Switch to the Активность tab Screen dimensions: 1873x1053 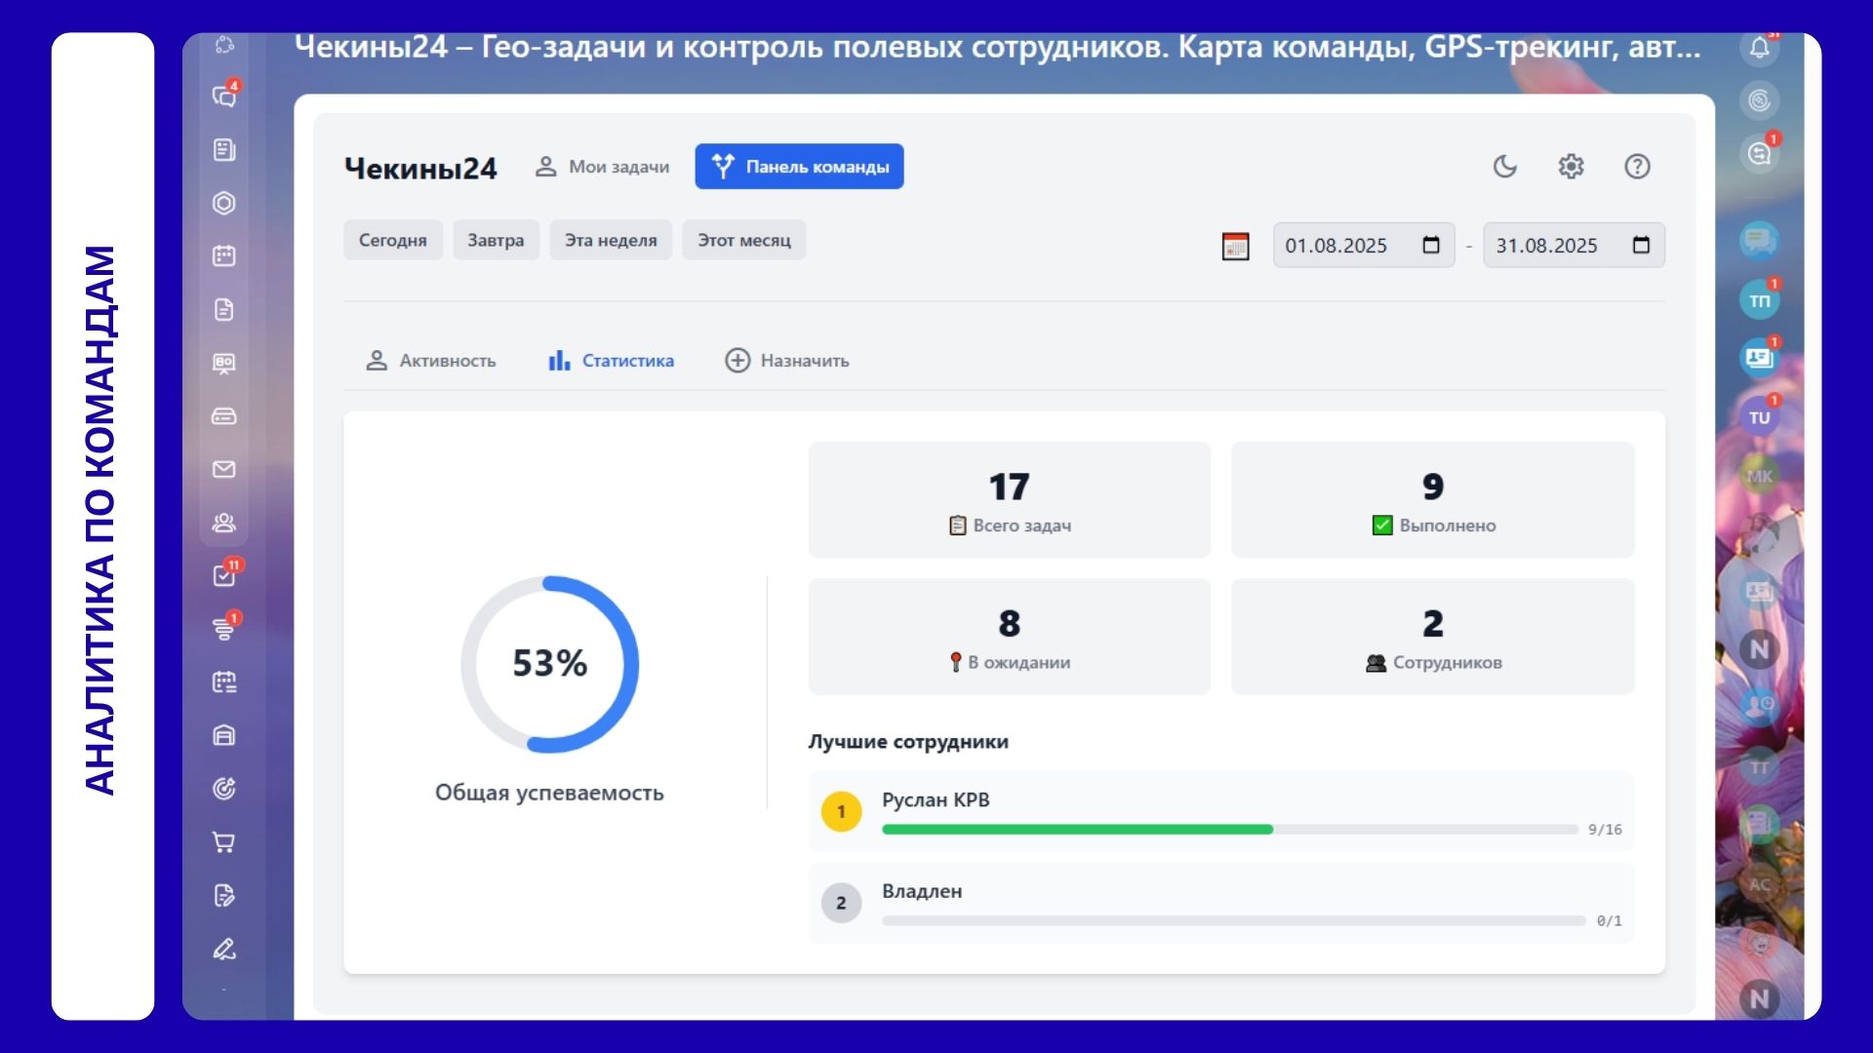coord(430,361)
